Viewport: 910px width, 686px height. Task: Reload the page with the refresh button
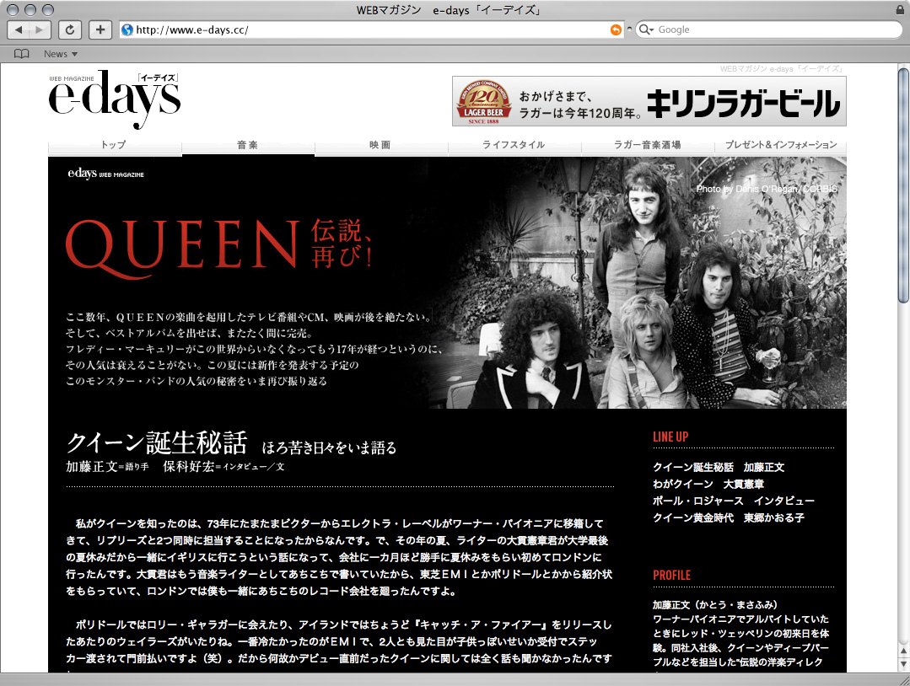coord(69,29)
